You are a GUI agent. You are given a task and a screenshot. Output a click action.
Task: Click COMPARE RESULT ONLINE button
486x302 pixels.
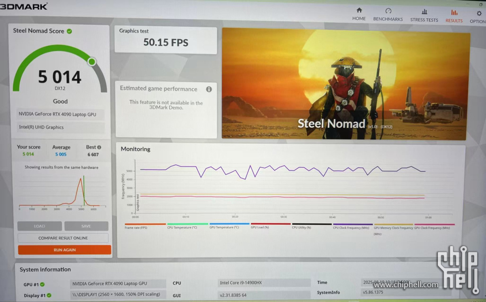click(63, 238)
